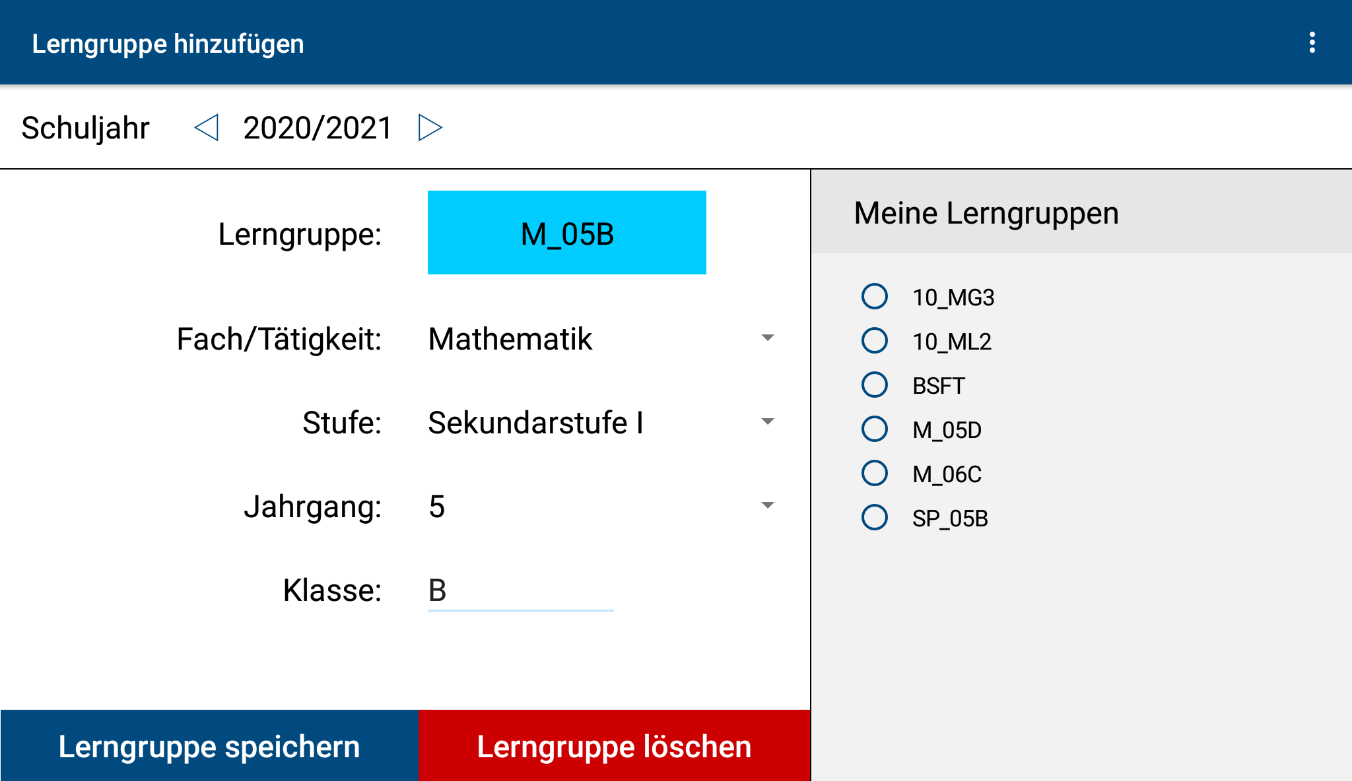The height and width of the screenshot is (781, 1352).
Task: Click the 2020/2021 school year text
Action: [x=318, y=128]
